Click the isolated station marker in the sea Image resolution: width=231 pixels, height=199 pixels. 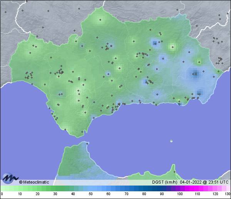pos(171,141)
